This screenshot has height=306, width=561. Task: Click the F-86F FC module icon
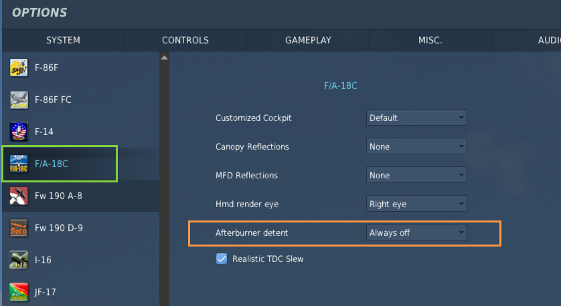click(19, 100)
